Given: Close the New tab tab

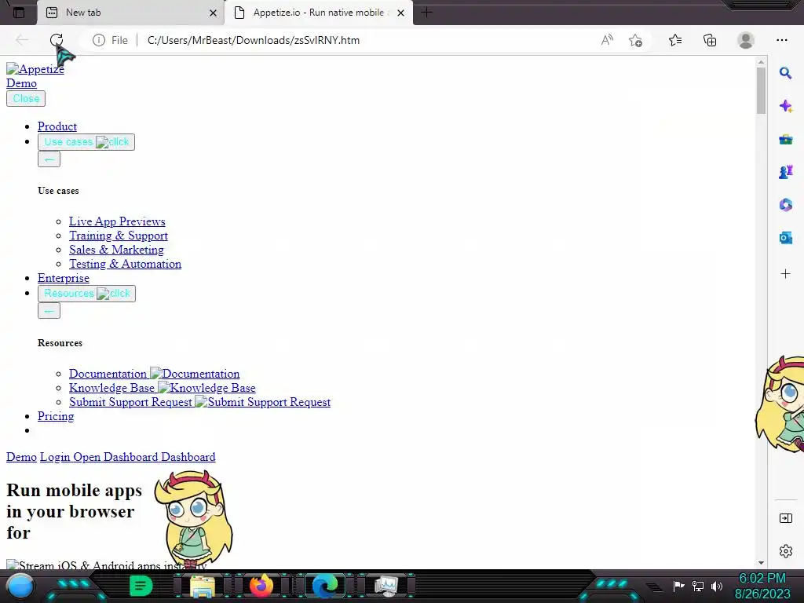Looking at the screenshot, I should [x=214, y=13].
